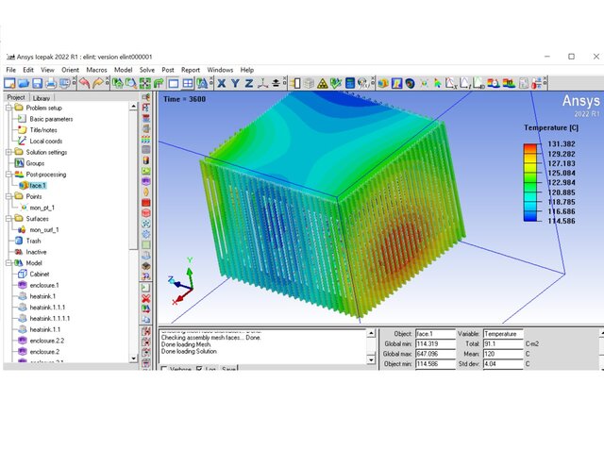This screenshot has width=604, height=467.
Task: Create a purple enclosure object
Action: [146, 181]
